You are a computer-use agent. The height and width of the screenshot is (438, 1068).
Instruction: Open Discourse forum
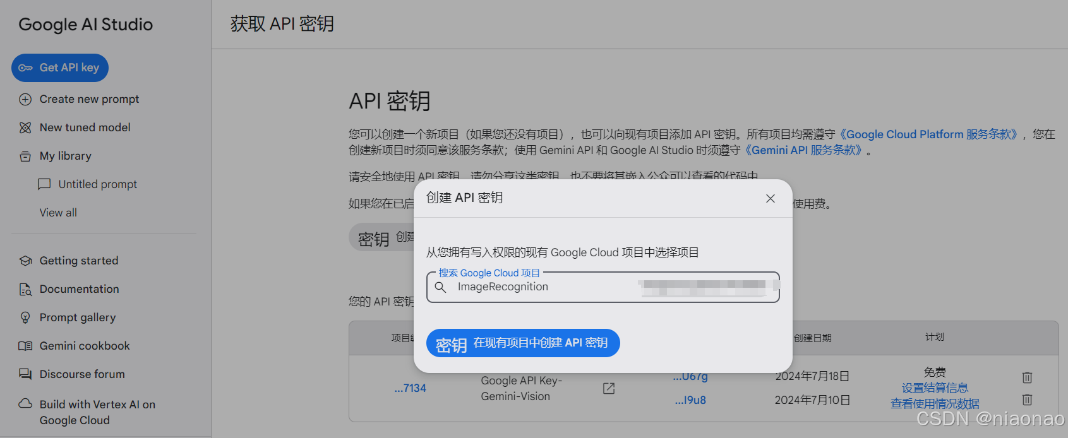click(x=82, y=374)
